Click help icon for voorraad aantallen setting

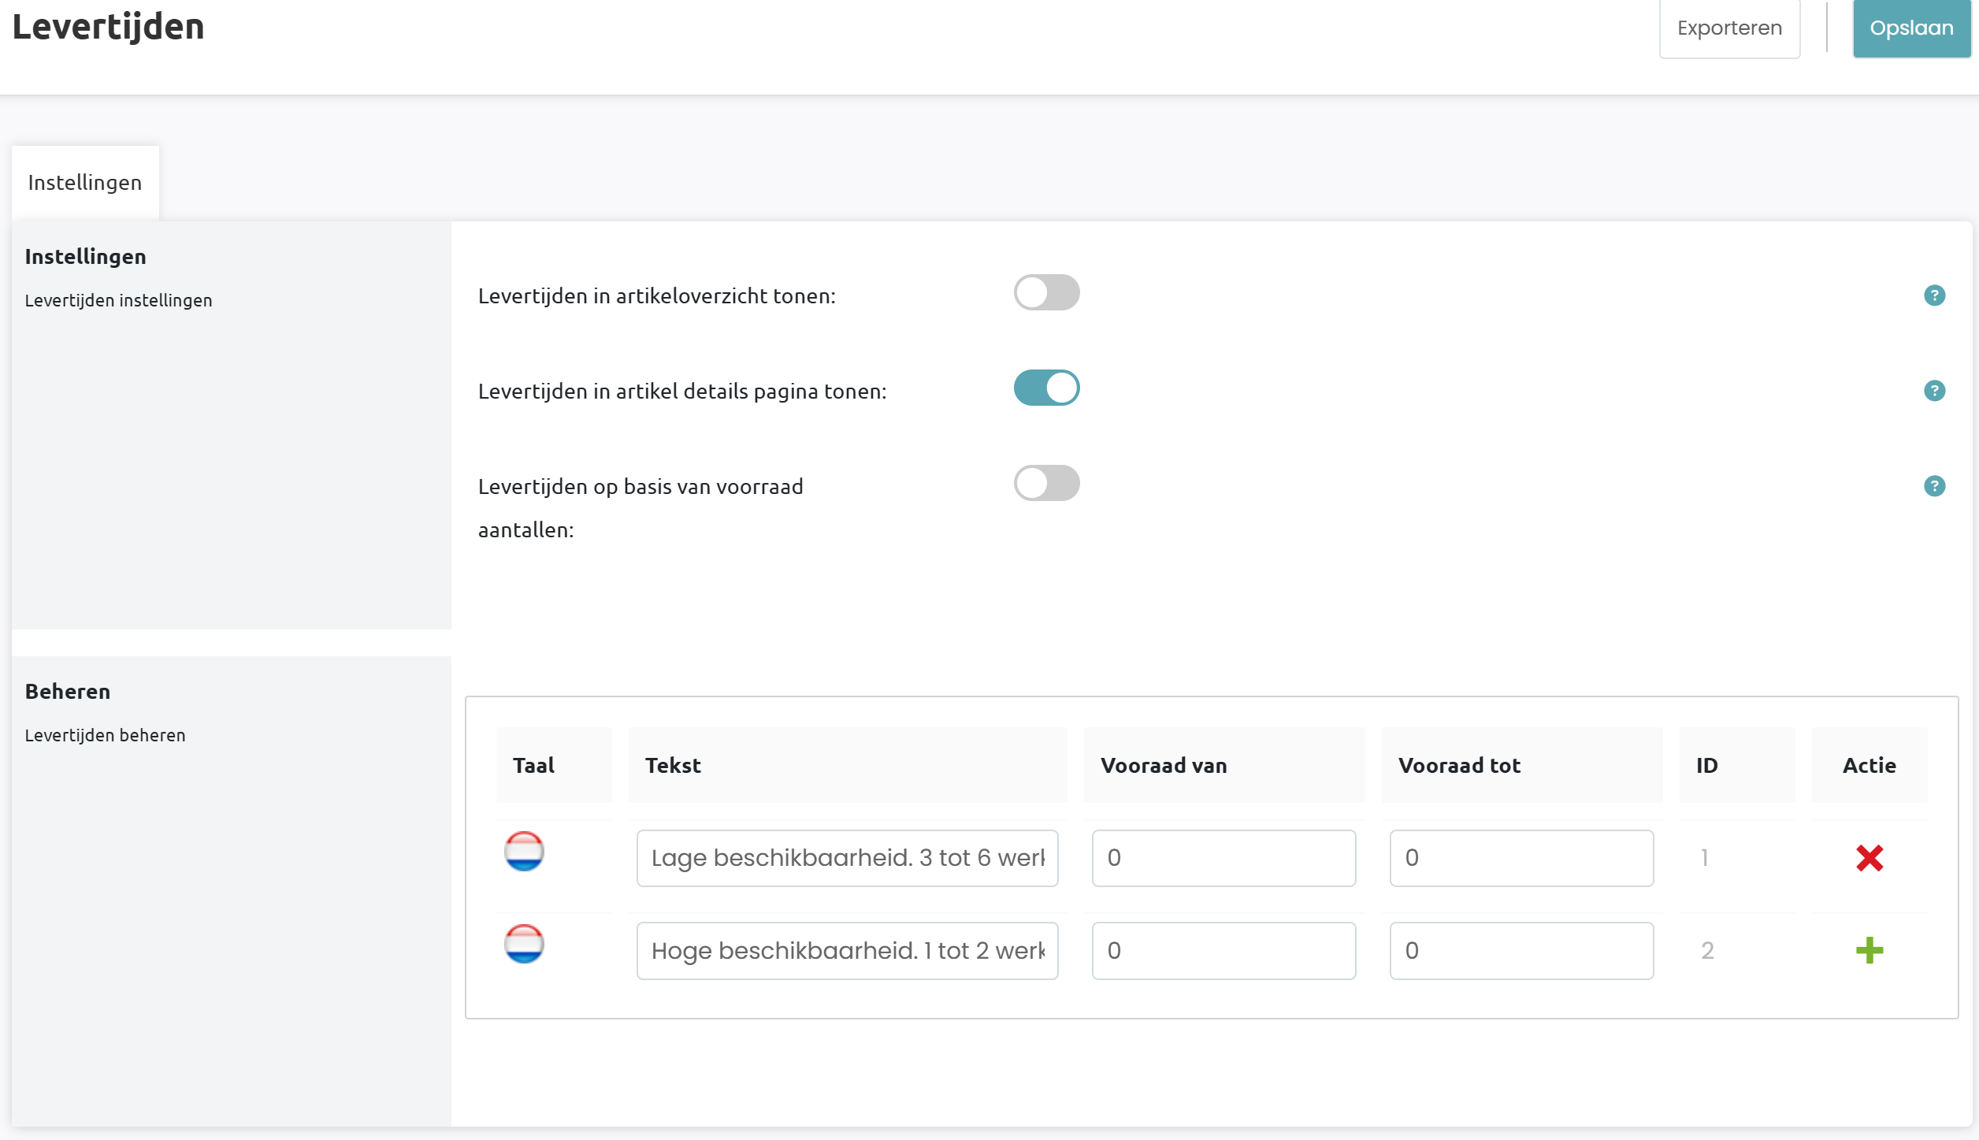(1934, 486)
